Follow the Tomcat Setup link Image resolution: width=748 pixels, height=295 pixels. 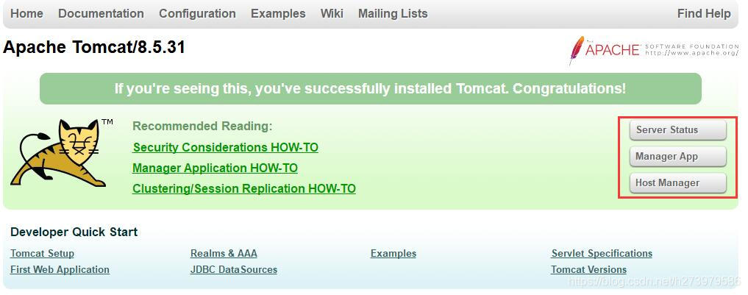pyautogui.click(x=43, y=254)
